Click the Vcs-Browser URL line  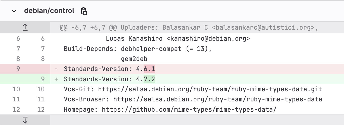pos(193,99)
